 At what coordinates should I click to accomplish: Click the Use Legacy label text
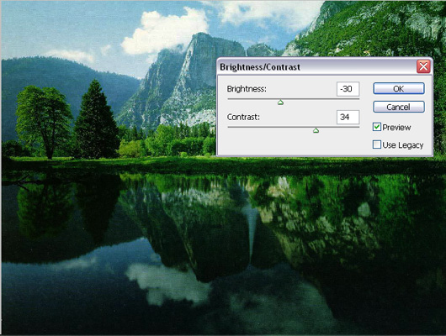(x=403, y=145)
